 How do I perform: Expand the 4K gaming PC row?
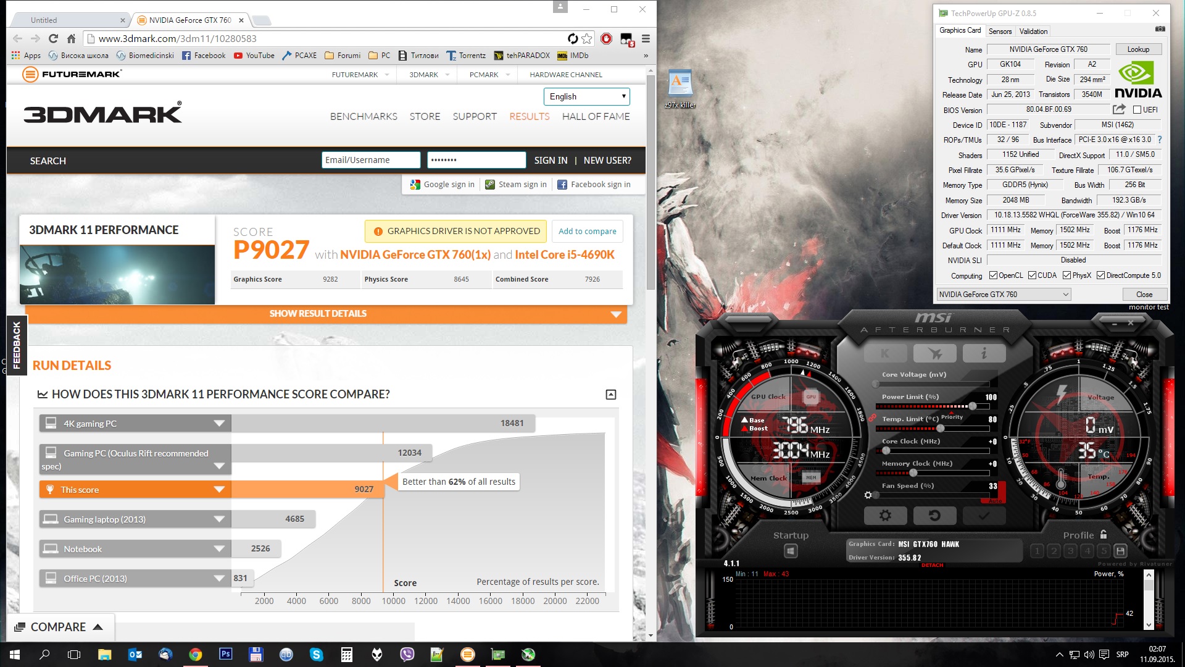pyautogui.click(x=218, y=424)
